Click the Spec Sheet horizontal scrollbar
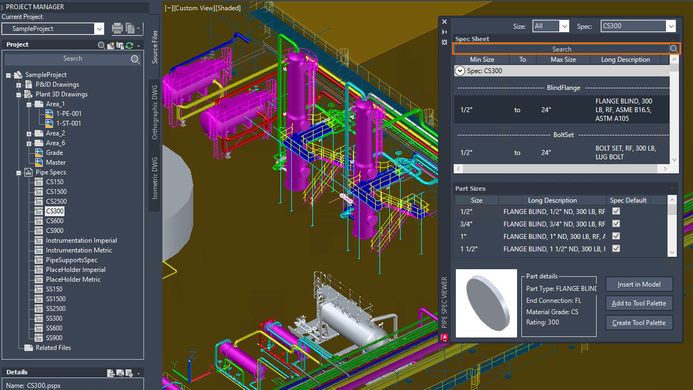This screenshot has height=390, width=693. pos(562,169)
